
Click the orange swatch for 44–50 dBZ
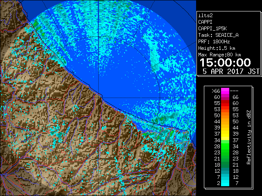[225, 122]
